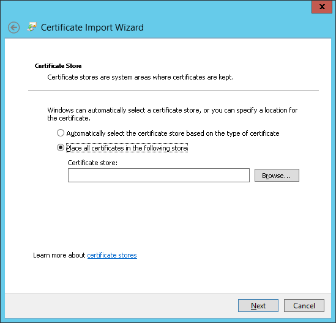Screen dimensions: 336x323
Task: Click the 'Automatically select the certificate store' label text
Action: pos(173,133)
